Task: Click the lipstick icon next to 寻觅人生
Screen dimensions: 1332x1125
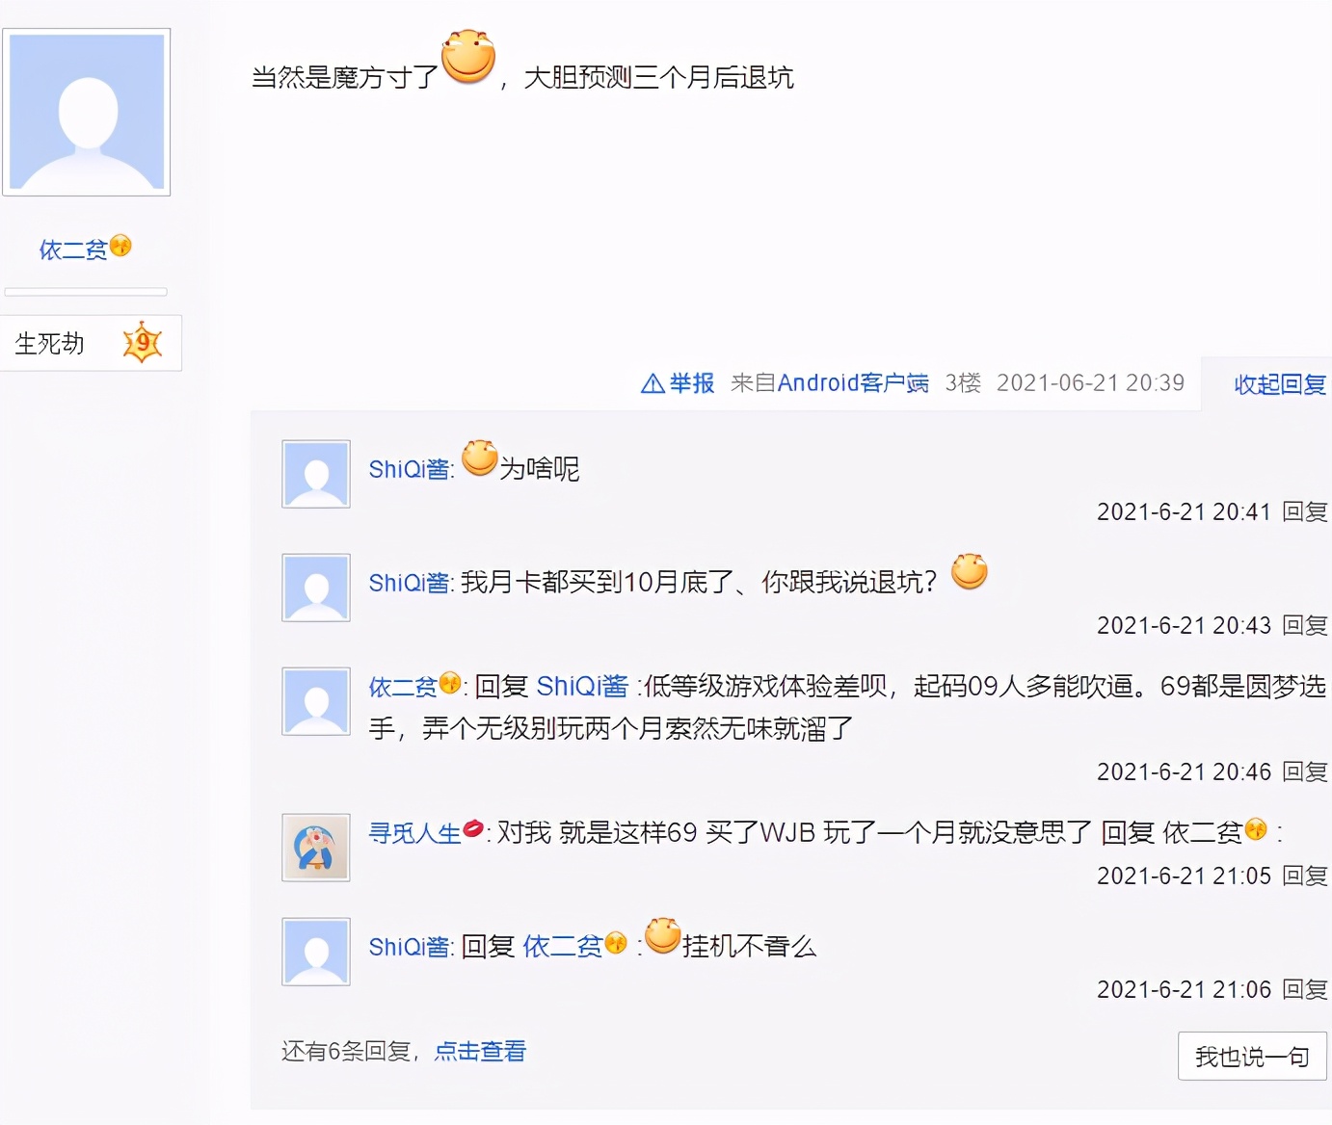Action: (x=471, y=828)
